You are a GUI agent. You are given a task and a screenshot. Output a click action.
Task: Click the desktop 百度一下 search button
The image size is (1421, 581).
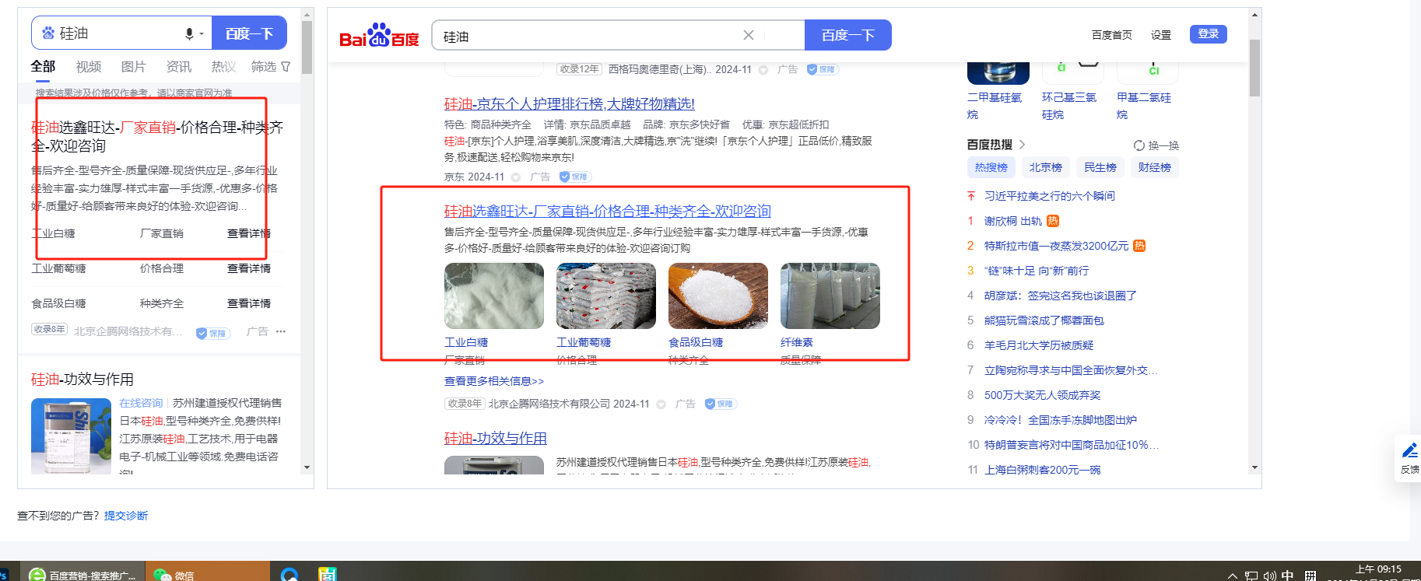tap(848, 35)
